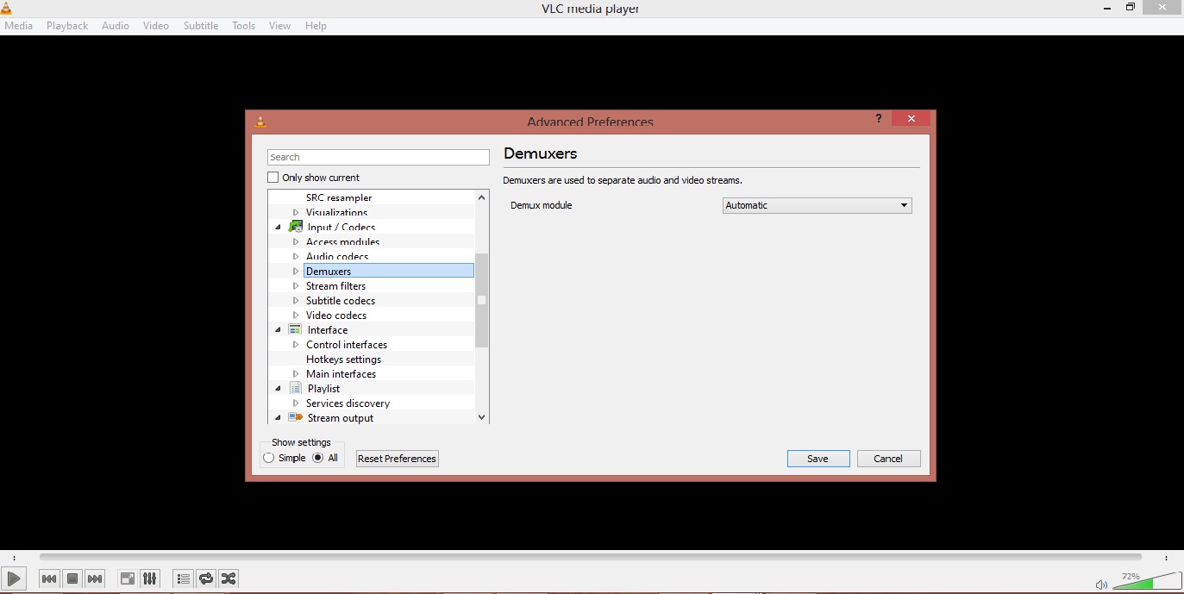Toggle loop repeat mode icon
This screenshot has width=1184, height=594.
(206, 578)
